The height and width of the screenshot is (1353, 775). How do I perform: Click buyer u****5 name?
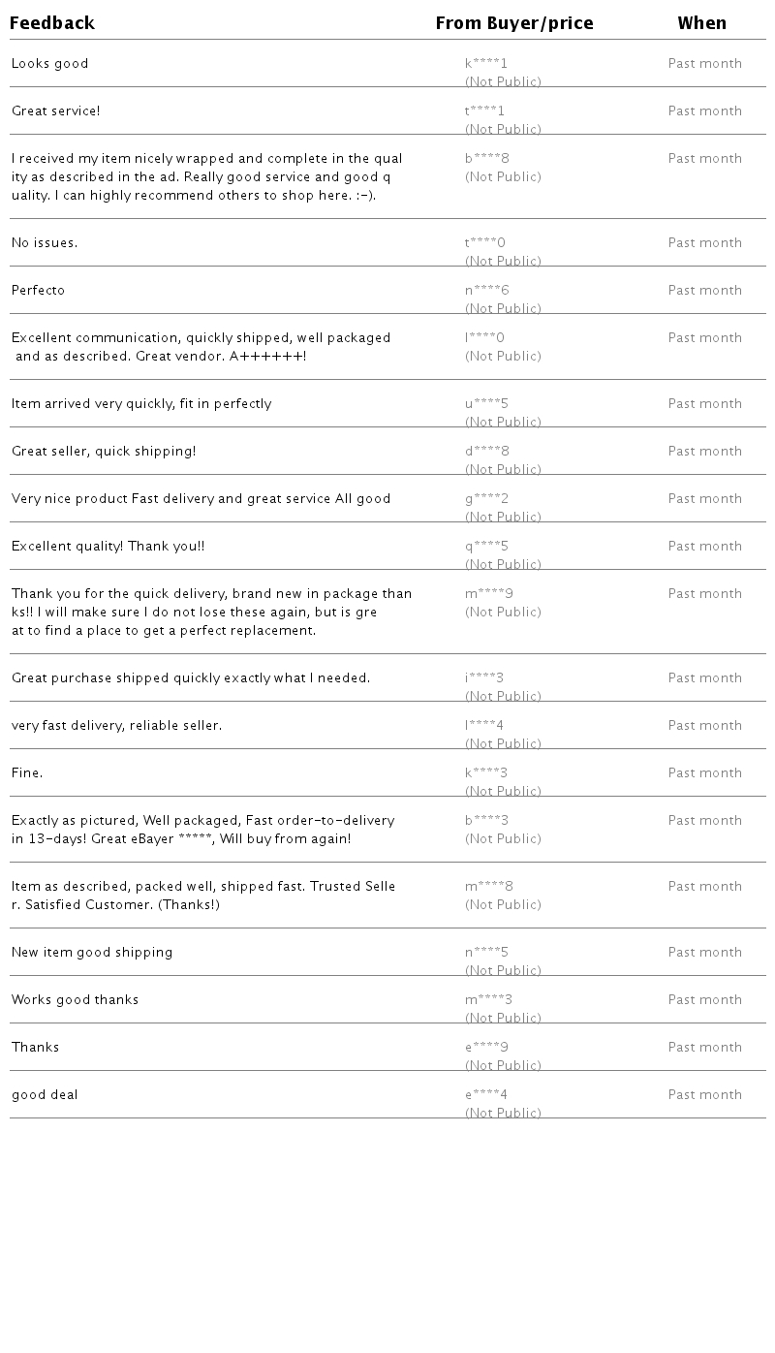click(x=487, y=404)
